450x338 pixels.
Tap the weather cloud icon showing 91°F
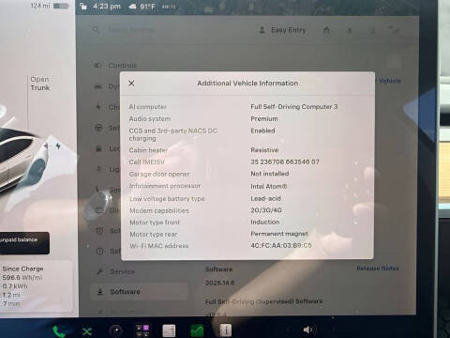coord(132,7)
